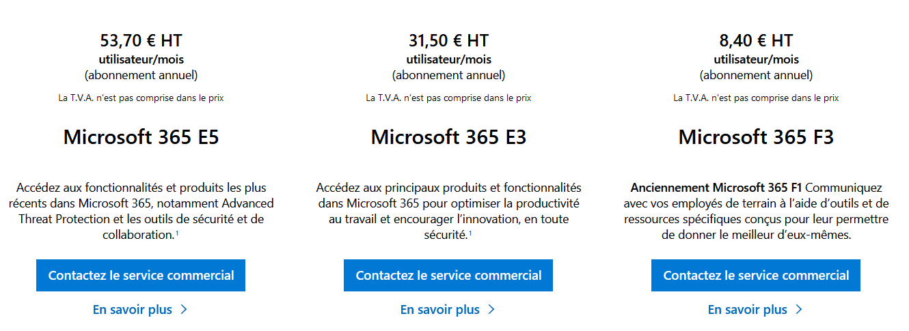Click the T.V.A. notice under the E3 price
The image size is (909, 331).
[x=449, y=98]
